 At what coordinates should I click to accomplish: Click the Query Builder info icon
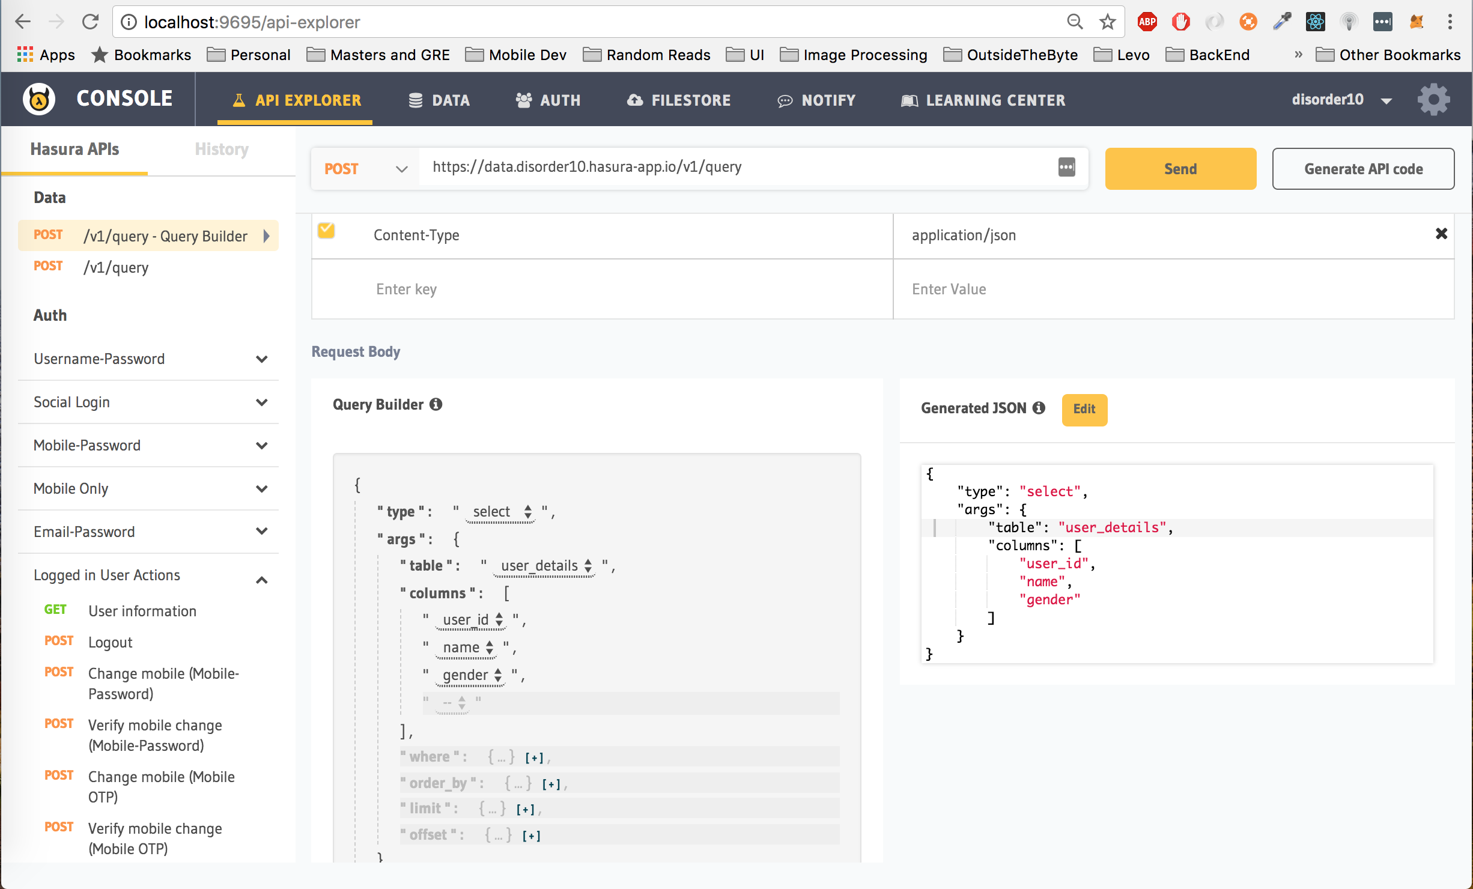tap(436, 405)
